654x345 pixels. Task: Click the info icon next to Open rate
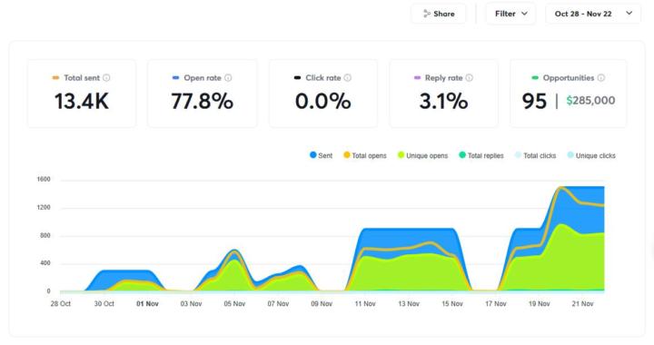click(228, 77)
